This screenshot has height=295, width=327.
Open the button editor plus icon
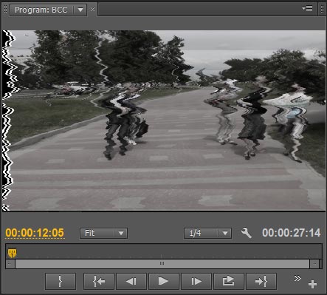point(312,284)
